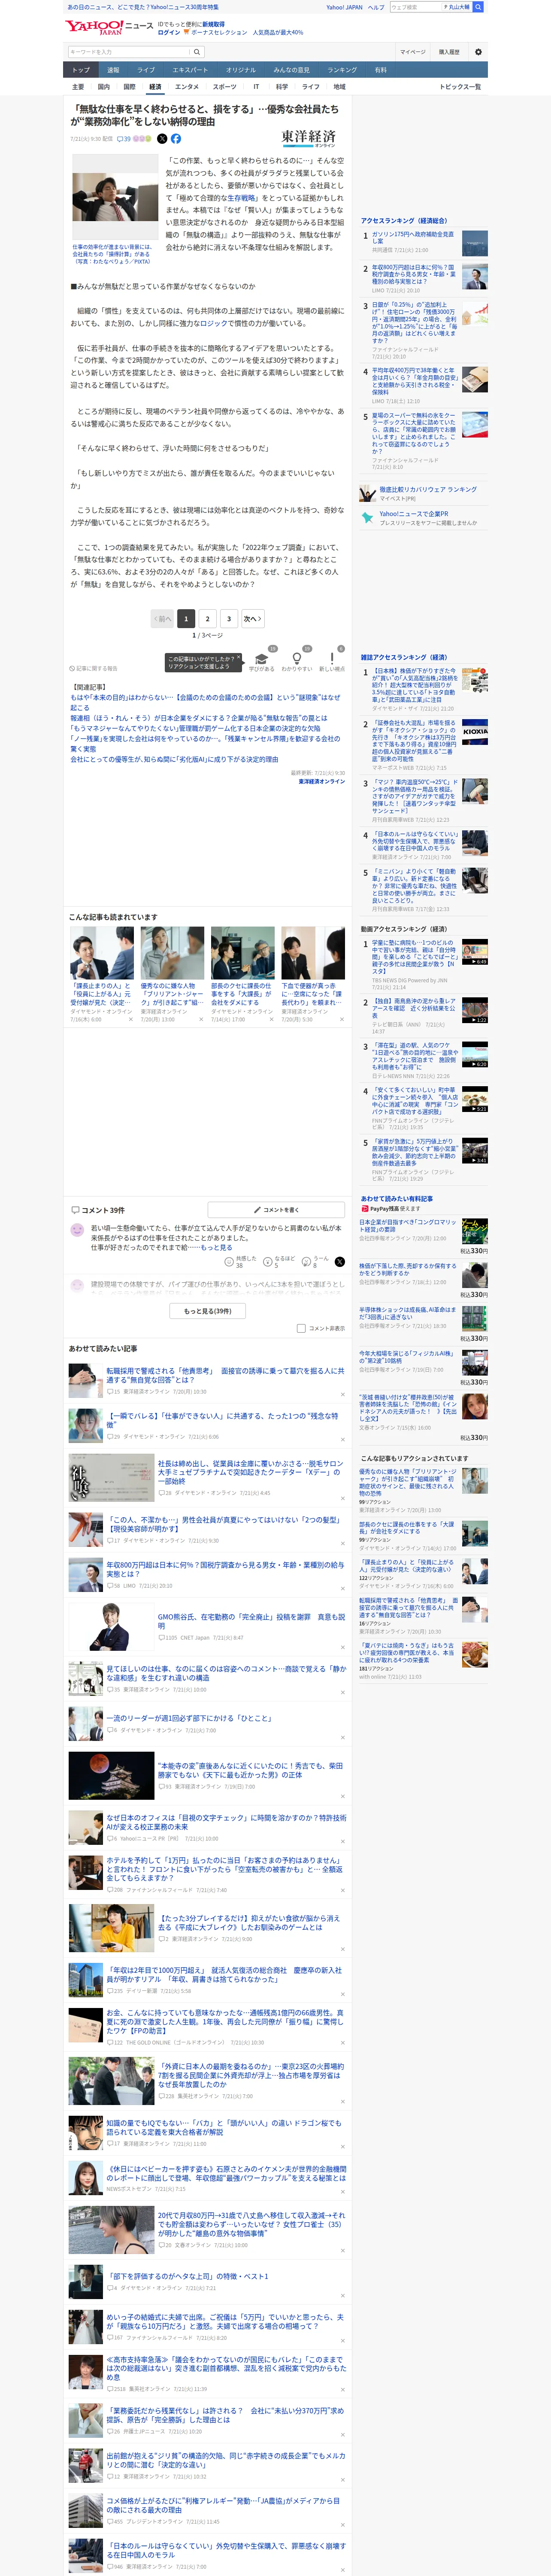Click the 記事に関する報告 report link
The image size is (551, 2576).
point(94,668)
